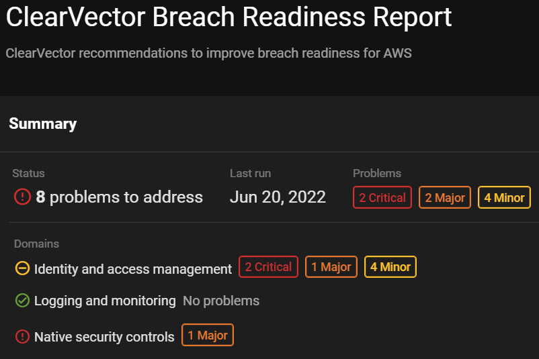Click the yellow minus icon for Identity domain
Screen dimensions: 539x359
click(x=22, y=268)
